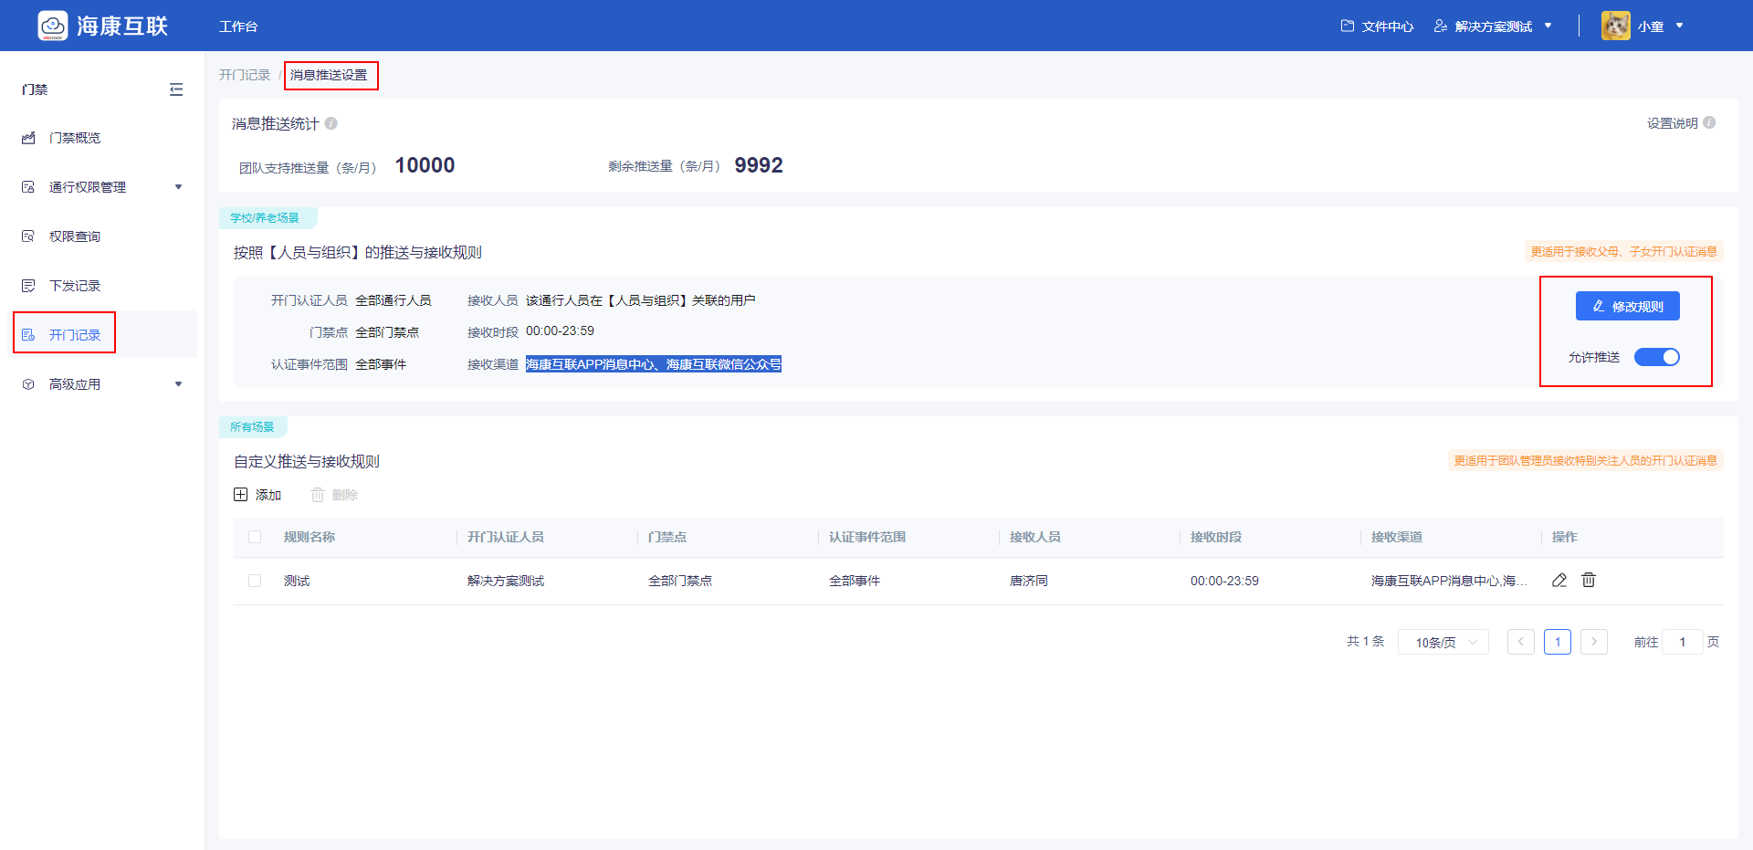1753x850 pixels.
Task: Click trash icon to delete 测试 rule
Action: coord(1589,581)
